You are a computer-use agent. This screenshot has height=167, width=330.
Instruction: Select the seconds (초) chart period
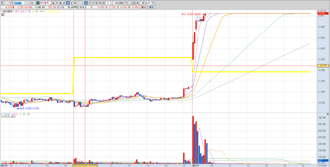[x=71, y=3]
